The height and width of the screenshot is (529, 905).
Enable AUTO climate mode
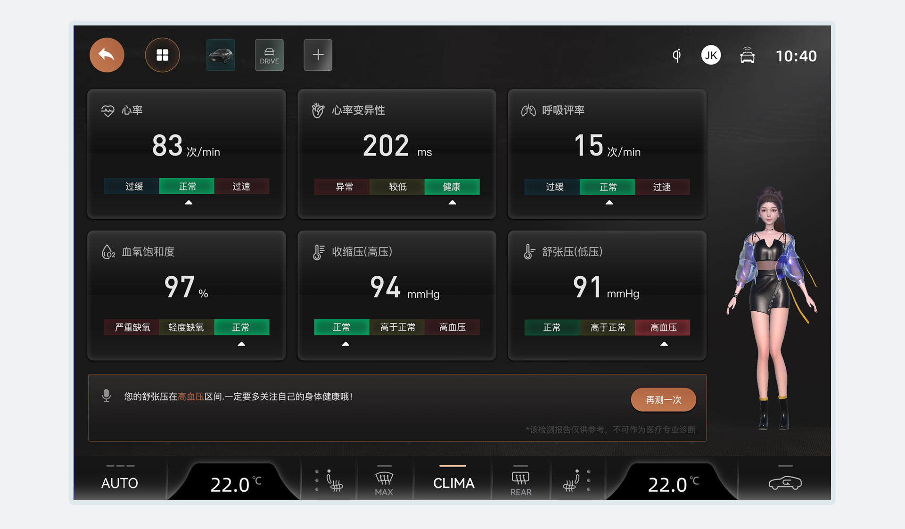pyautogui.click(x=120, y=483)
